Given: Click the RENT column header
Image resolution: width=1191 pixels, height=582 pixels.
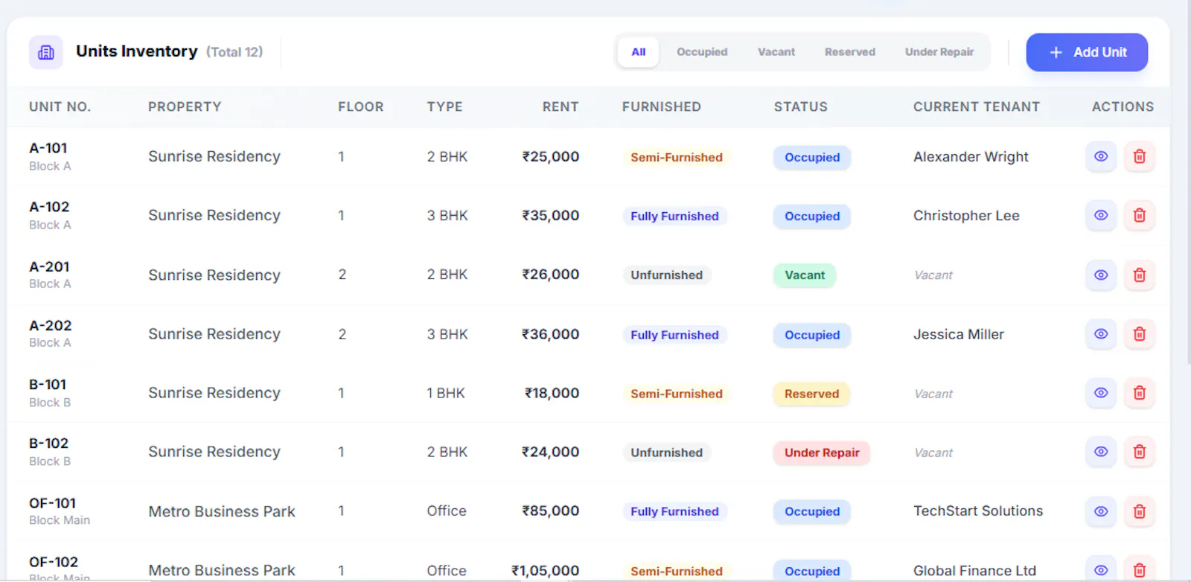Looking at the screenshot, I should (561, 106).
